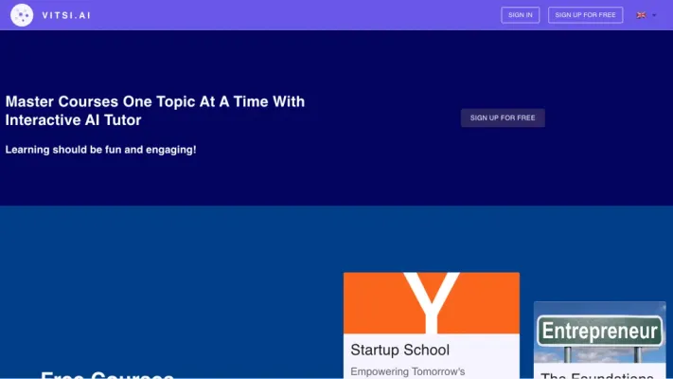673x379 pixels.
Task: Click the UK flag language icon
Action: tap(641, 15)
